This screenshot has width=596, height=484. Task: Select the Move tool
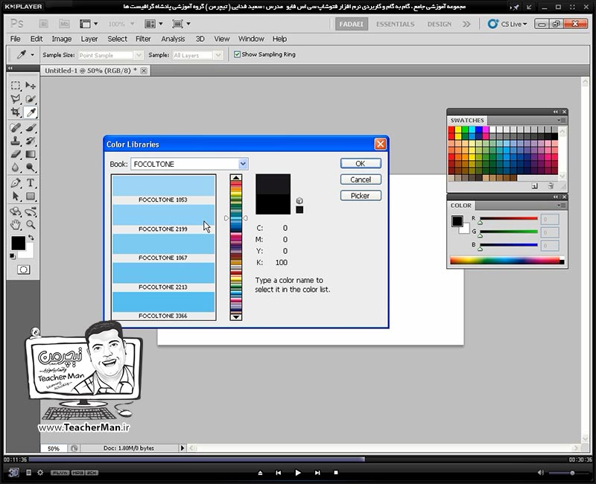pyautogui.click(x=31, y=86)
